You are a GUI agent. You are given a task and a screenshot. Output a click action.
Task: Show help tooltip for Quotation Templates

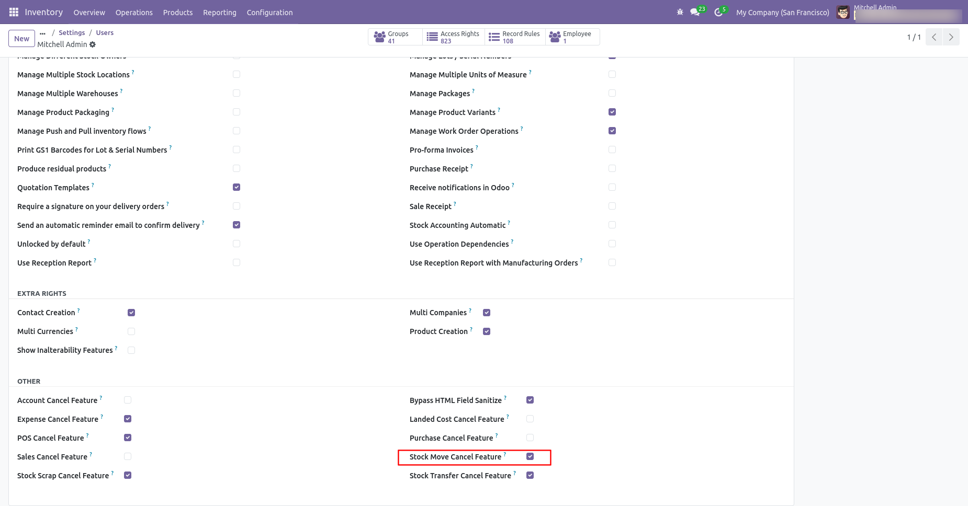click(x=93, y=185)
